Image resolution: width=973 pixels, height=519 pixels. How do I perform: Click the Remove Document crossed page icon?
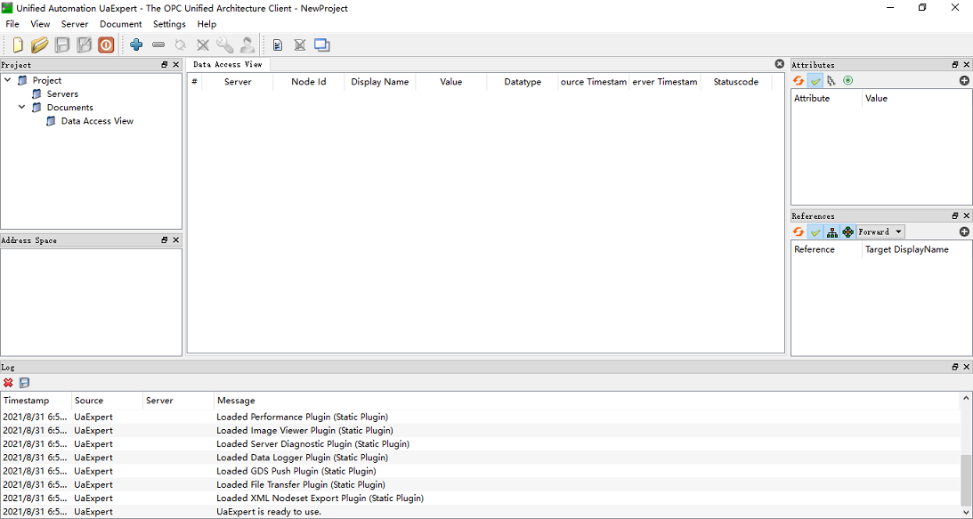pyautogui.click(x=300, y=45)
